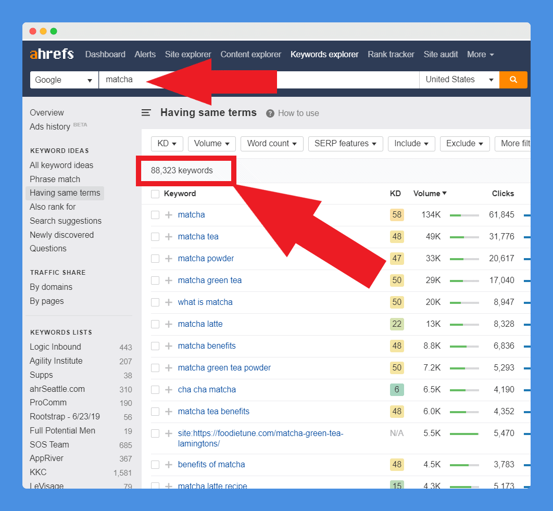The width and height of the screenshot is (553, 511).
Task: Expand the SERP features filter dropdown
Action: point(346,144)
